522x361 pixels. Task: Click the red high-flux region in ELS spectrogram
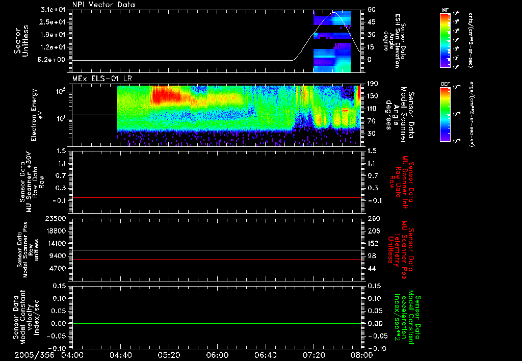click(x=166, y=94)
